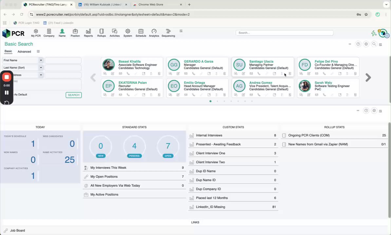This screenshot has width=391, height=235.
Task: Edit GERARDO A Garza record icon
Action: coord(178,73)
